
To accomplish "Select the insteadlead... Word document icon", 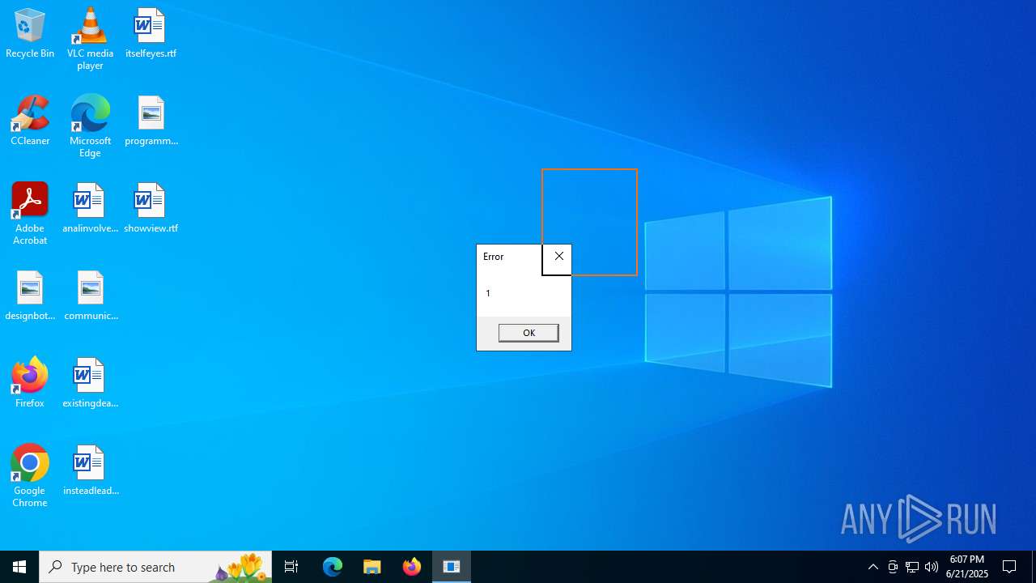I will click(90, 471).
